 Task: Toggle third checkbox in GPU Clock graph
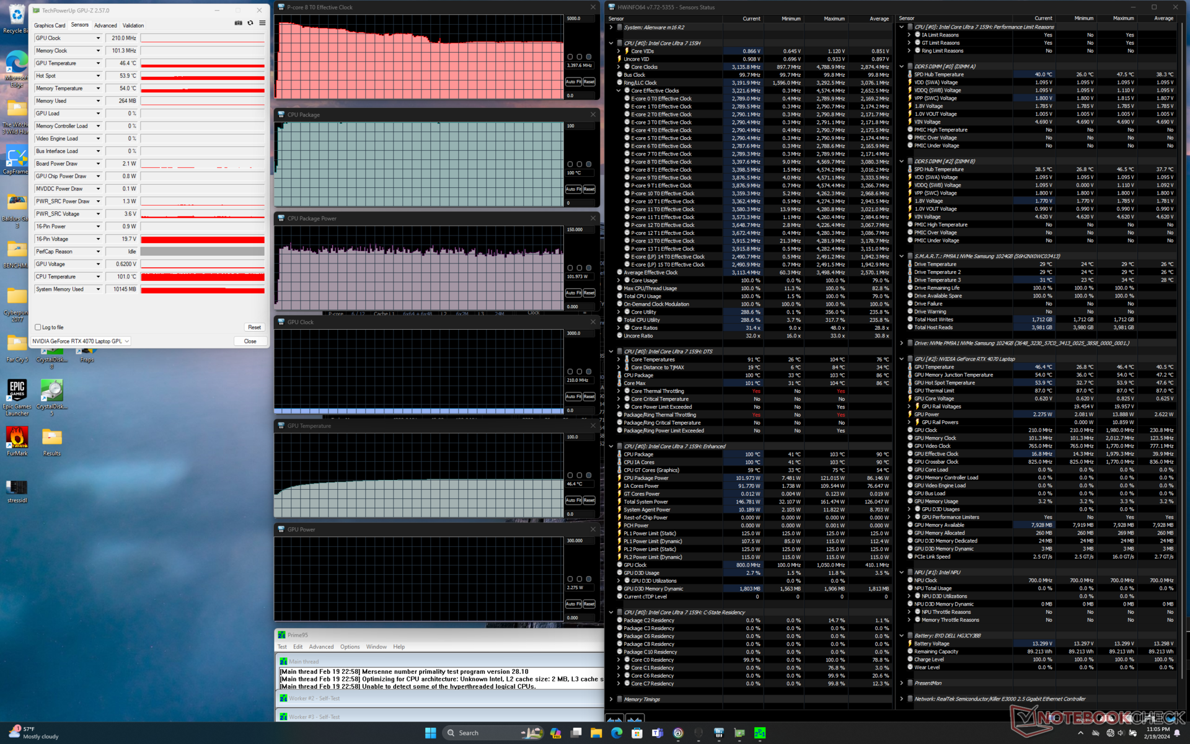589,371
